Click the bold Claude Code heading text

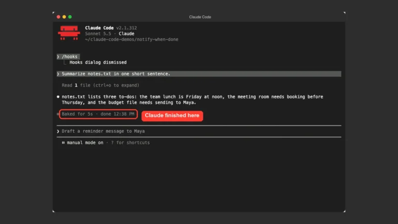[x=99, y=28]
